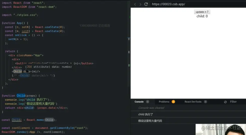This screenshot has width=246, height=135.
Task: Reload the preview page
Action: (x=146, y=4)
